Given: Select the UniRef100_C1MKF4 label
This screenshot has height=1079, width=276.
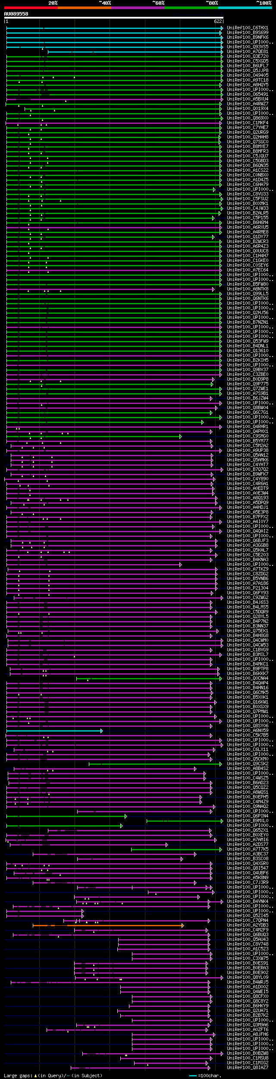Looking at the screenshot, I should (x=248, y=123).
